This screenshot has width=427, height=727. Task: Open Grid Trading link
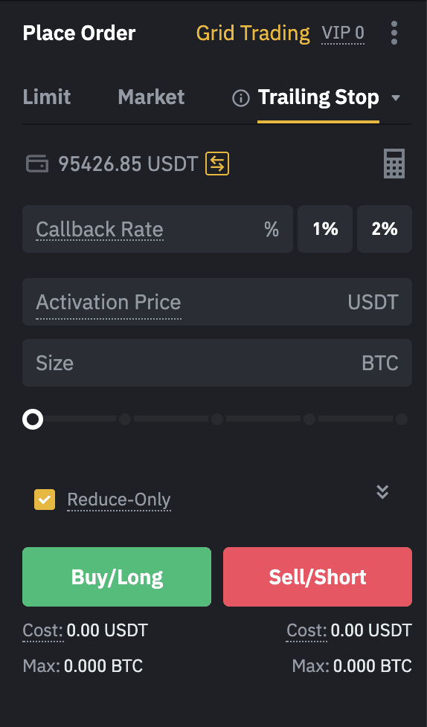coord(253,33)
